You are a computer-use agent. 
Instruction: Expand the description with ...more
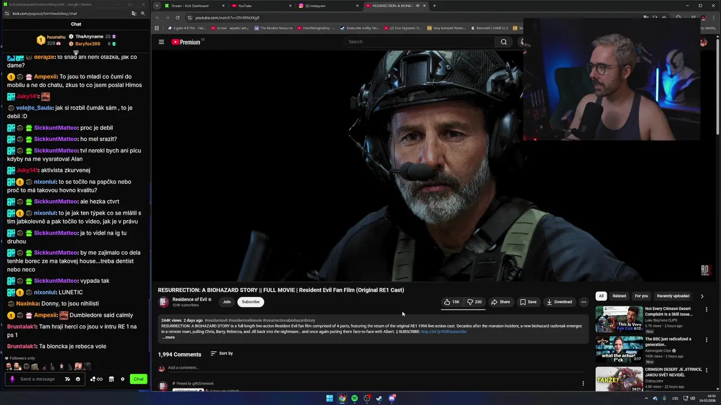coord(168,337)
